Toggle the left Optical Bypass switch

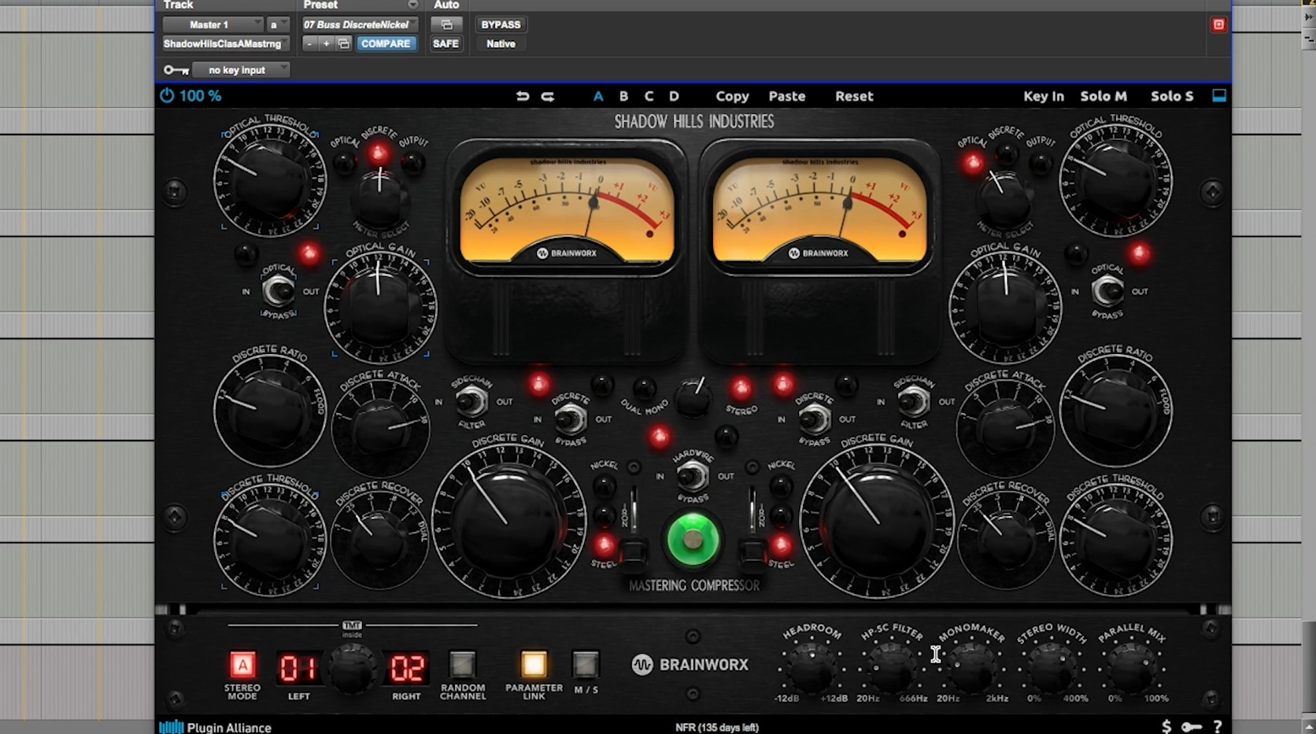(x=279, y=292)
